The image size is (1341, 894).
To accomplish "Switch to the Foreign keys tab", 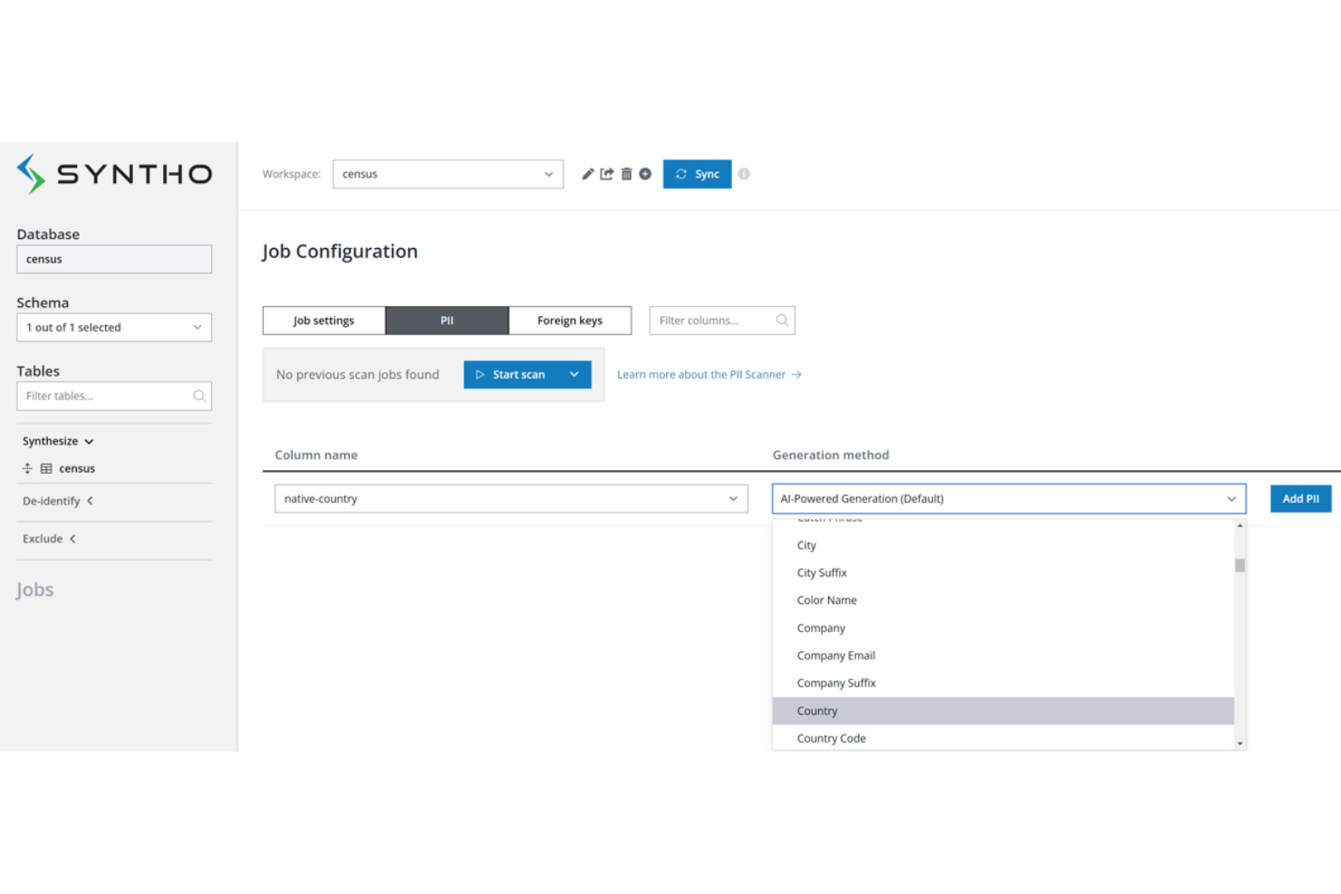I will pos(570,321).
